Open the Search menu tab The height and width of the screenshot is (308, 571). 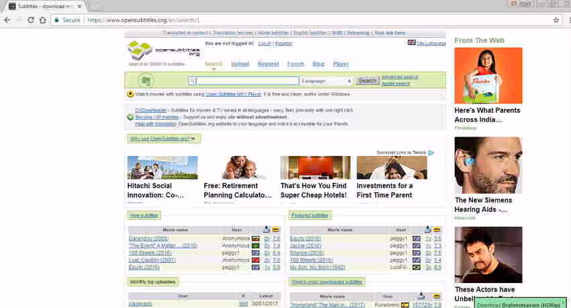pyautogui.click(x=214, y=64)
